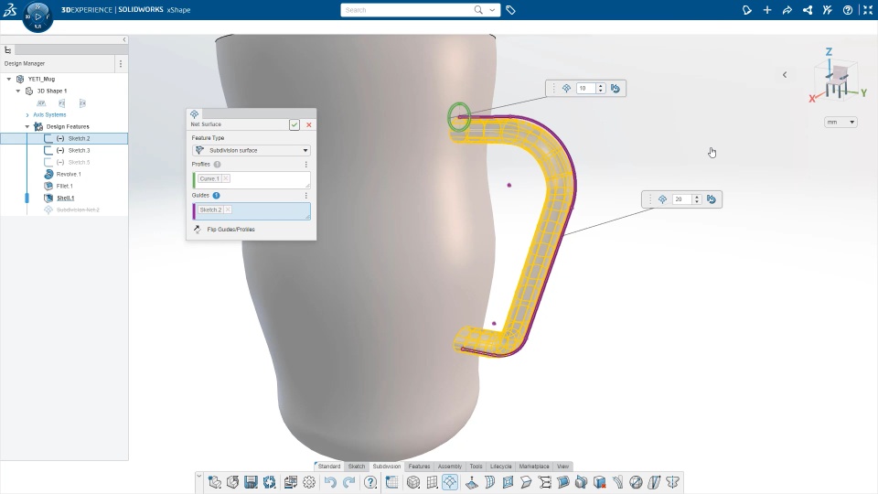Click stepper arrows on the 10 field

[601, 89]
